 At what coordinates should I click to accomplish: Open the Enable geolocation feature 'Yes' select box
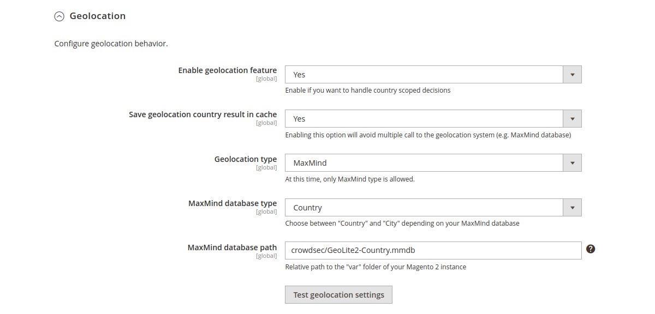point(424,75)
